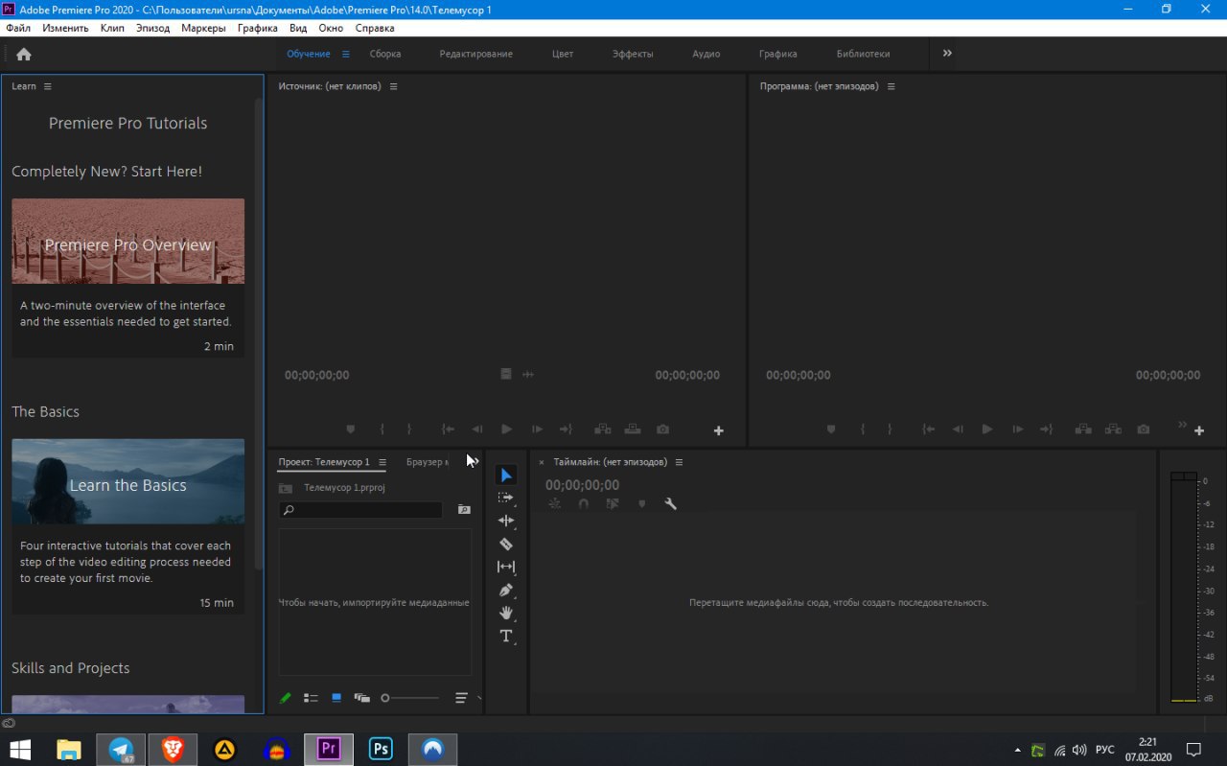Step forward one frame in Source
The image size is (1227, 766).
[537, 429]
